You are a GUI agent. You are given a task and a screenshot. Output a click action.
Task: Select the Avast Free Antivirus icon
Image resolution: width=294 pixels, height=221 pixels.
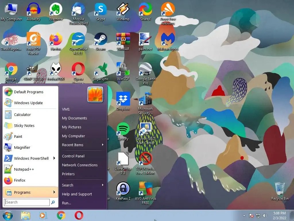point(168,14)
